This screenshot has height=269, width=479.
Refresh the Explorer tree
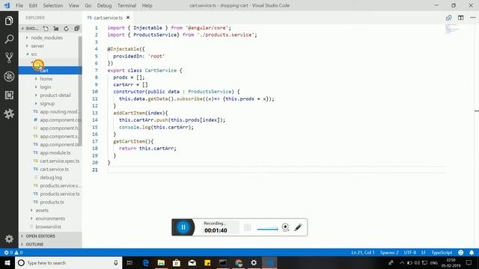67,28
